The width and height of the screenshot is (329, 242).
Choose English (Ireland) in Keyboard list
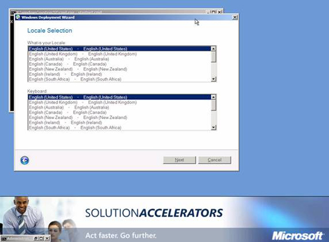pos(120,122)
